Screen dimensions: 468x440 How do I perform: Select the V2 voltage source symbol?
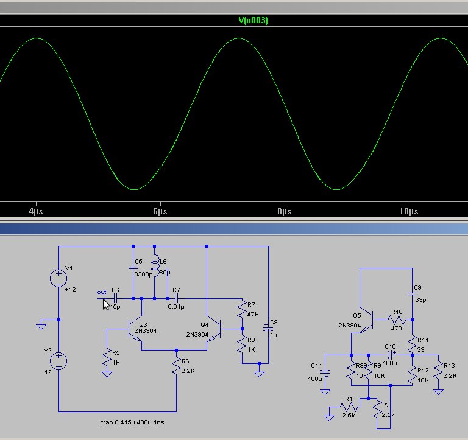[x=59, y=361]
